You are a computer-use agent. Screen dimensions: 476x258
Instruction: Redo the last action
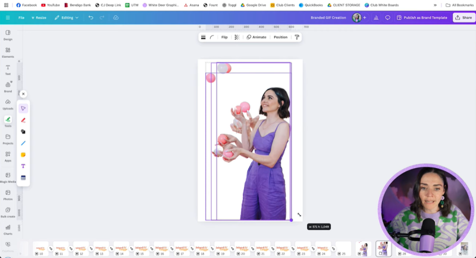pyautogui.click(x=102, y=18)
